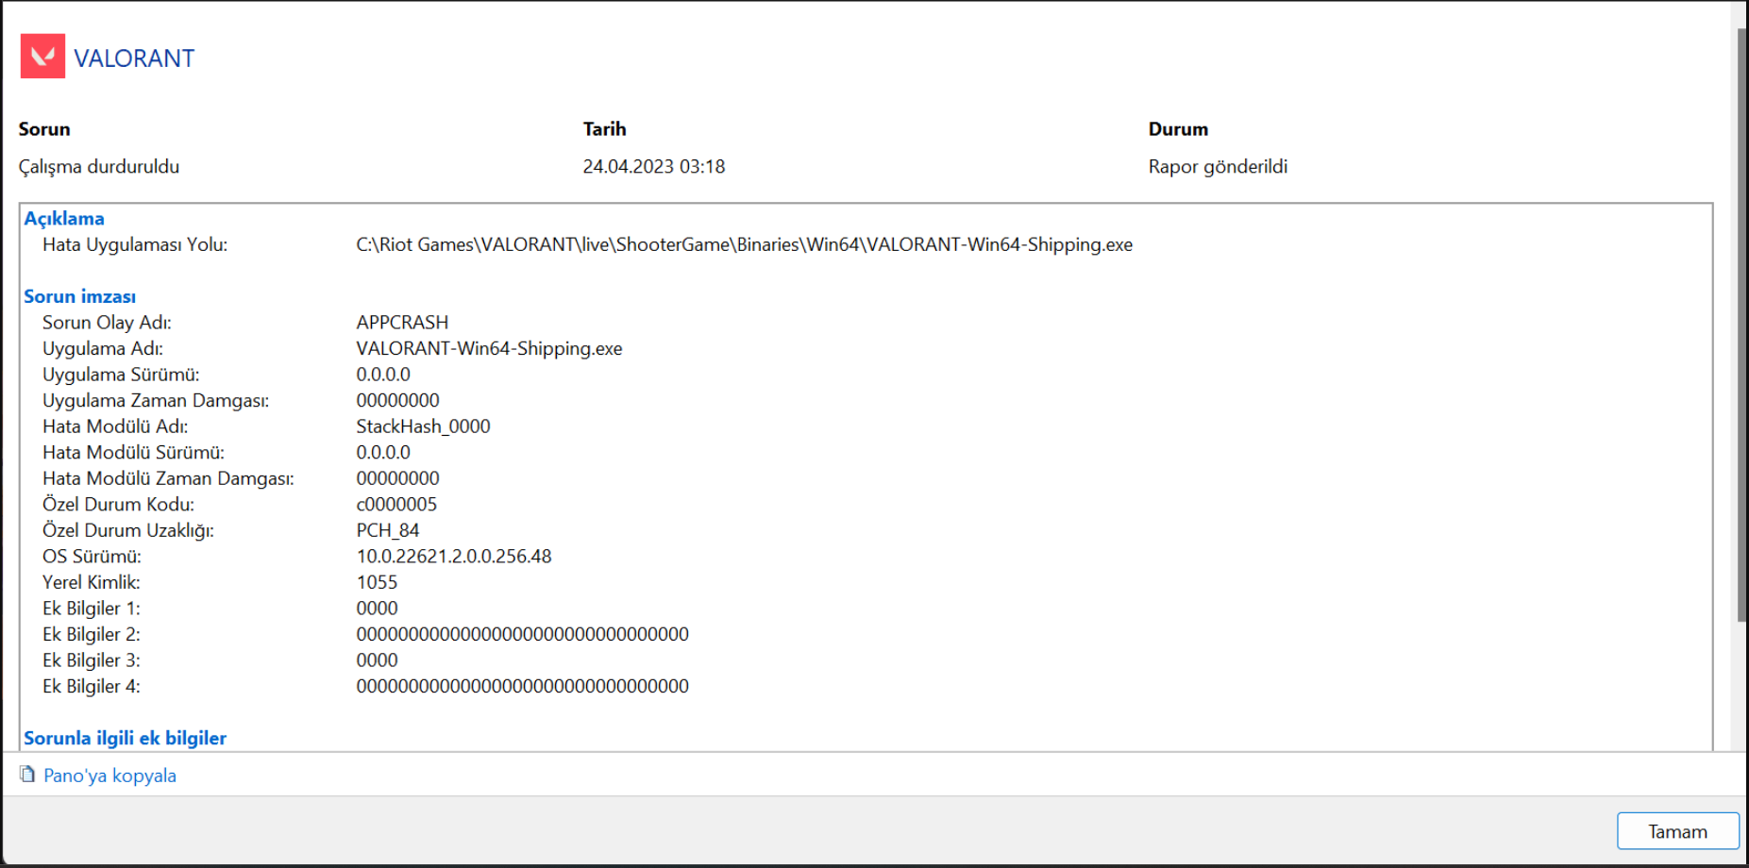Image resolution: width=1749 pixels, height=868 pixels.
Task: Select the Uygulama Adı value VALORANT-Win64-Shipping.exe
Action: pos(490,349)
